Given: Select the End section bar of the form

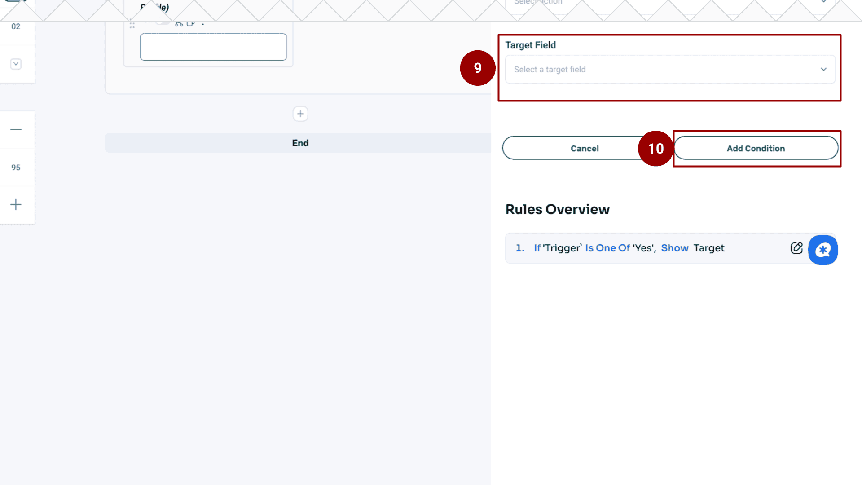Looking at the screenshot, I should 300,143.
